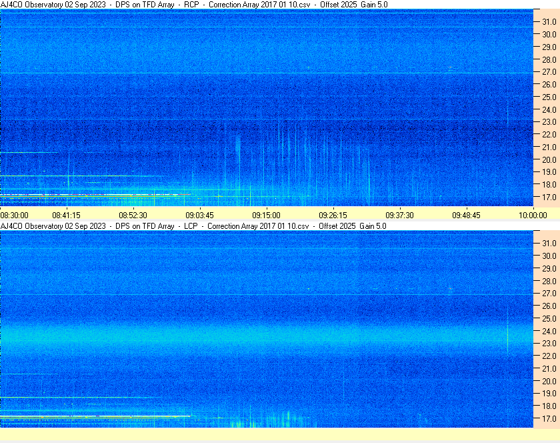Select the 10:00:00 time axis label

pos(533,215)
